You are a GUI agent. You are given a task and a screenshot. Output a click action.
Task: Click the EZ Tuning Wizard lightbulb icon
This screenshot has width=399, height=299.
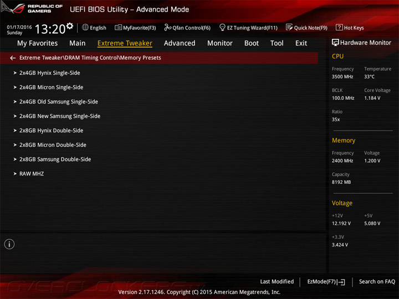[x=222, y=27]
